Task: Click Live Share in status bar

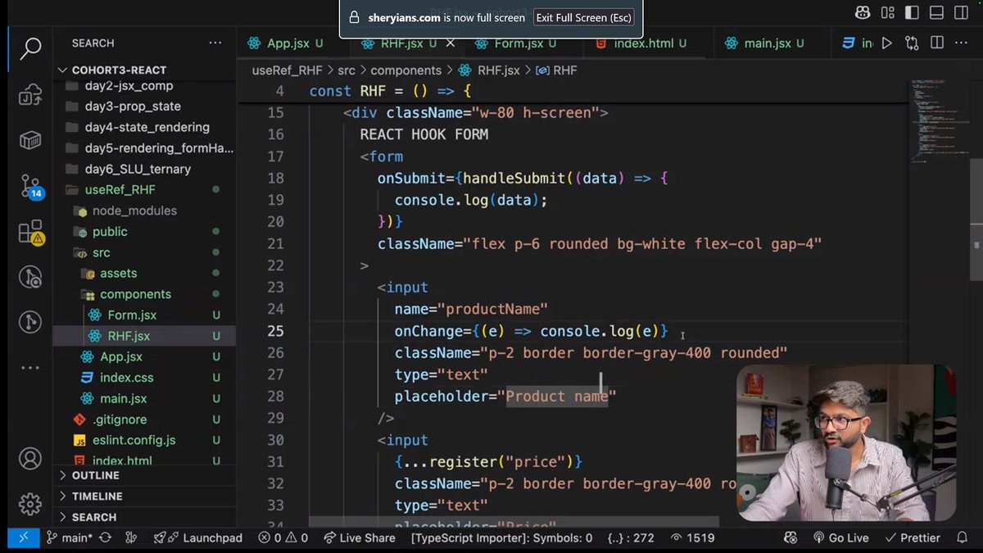Action: pyautogui.click(x=359, y=538)
